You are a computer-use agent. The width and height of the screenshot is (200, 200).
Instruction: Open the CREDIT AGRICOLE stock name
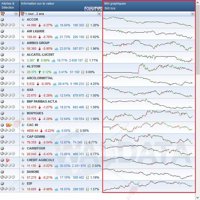pos(41,160)
